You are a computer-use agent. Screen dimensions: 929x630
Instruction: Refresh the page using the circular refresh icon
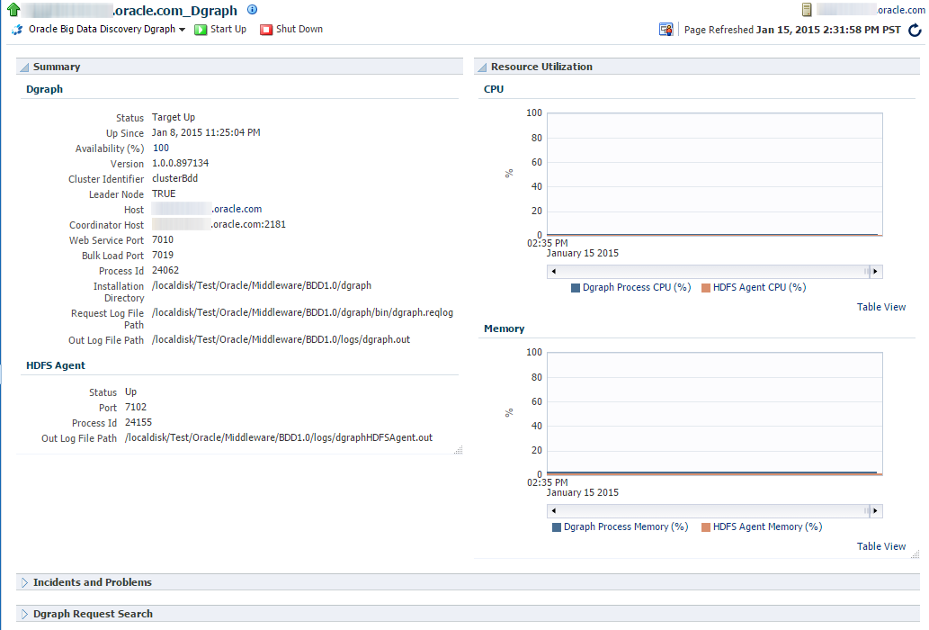pos(916,30)
